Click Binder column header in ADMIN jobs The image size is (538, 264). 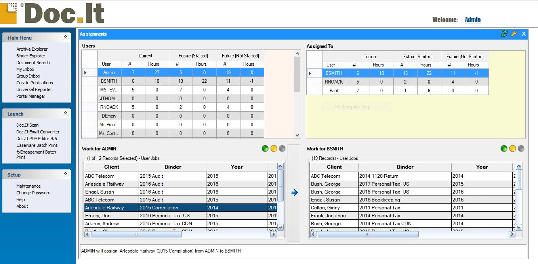coord(173,167)
